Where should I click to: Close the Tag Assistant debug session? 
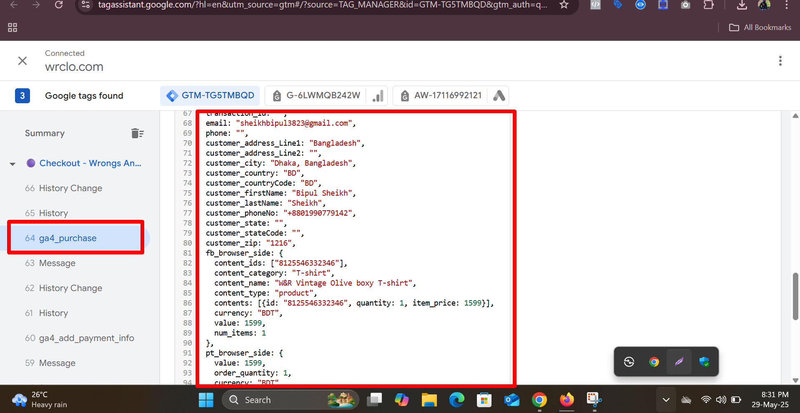click(x=23, y=61)
